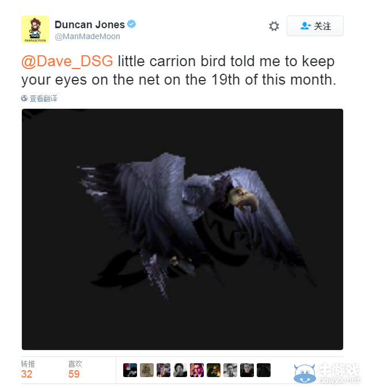Click the translation globe icon
The image size is (365, 388).
[24, 98]
